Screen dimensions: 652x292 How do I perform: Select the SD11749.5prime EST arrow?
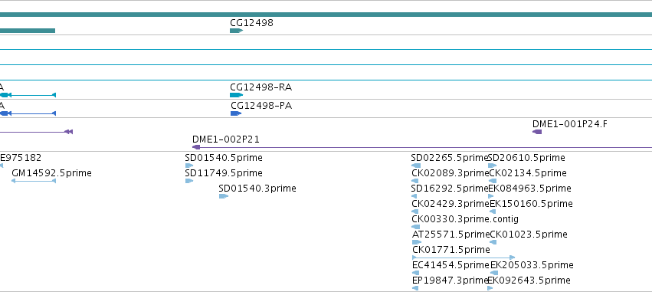(188, 181)
